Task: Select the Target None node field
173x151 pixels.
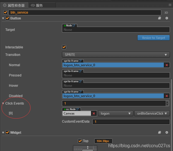Action: [x=116, y=30]
